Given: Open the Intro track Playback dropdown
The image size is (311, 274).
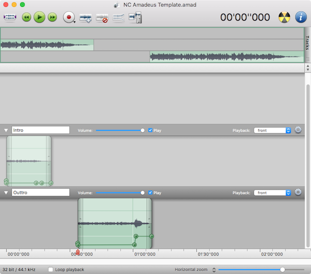Looking at the screenshot, I should tap(272, 130).
